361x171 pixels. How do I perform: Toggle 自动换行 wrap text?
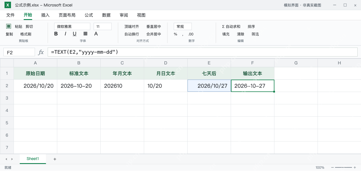click(132, 34)
